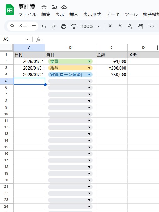Increase decimal places button
Screen dimensions: 159x212
click(x=140, y=26)
